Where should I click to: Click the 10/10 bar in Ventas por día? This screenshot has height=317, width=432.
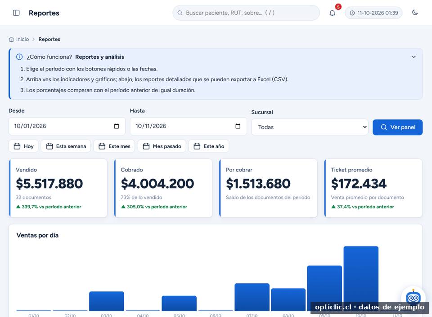click(x=361, y=278)
